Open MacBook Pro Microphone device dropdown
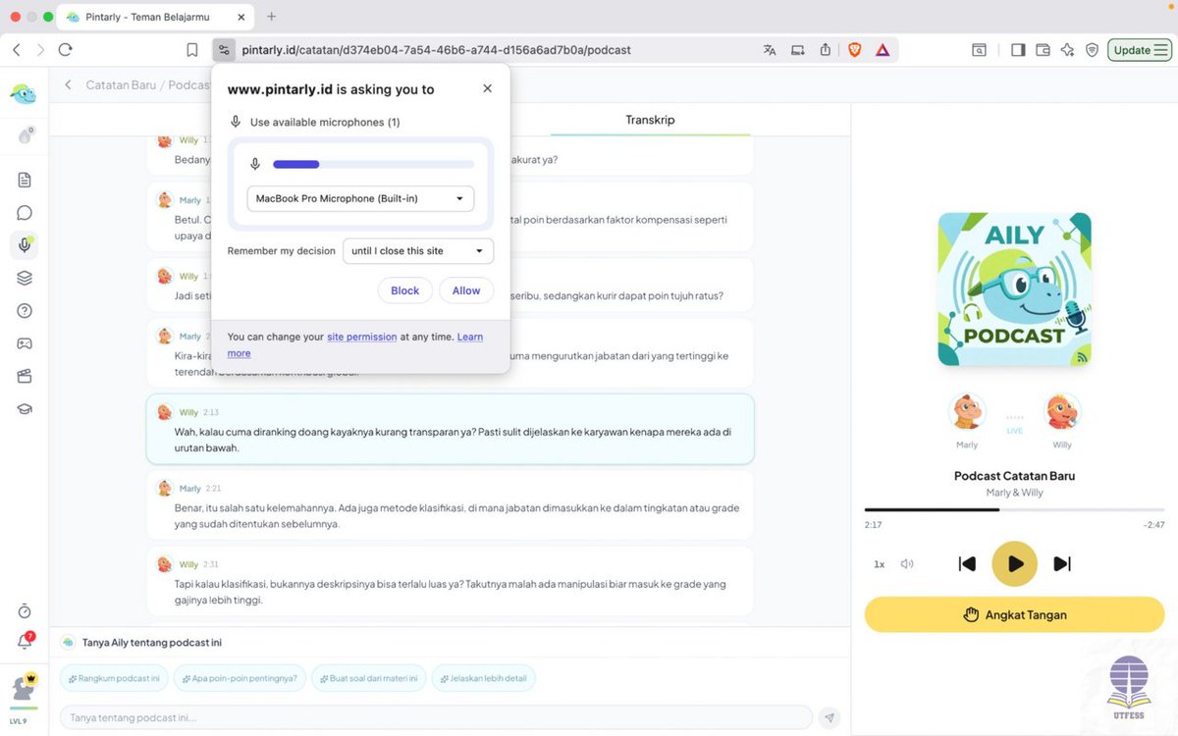The image size is (1178, 736). pos(360,198)
